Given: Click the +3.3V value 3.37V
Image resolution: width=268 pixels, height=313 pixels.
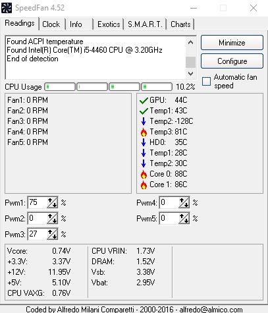Looking at the screenshot, I should click(x=61, y=262).
